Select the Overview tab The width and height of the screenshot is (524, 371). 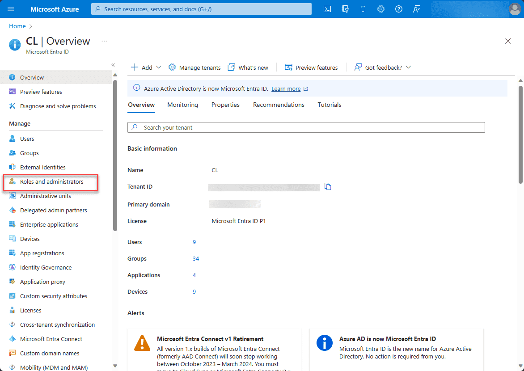(141, 105)
